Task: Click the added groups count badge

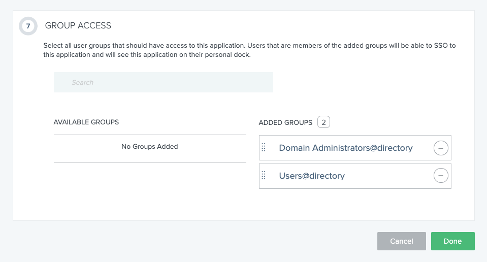Action: click(323, 122)
